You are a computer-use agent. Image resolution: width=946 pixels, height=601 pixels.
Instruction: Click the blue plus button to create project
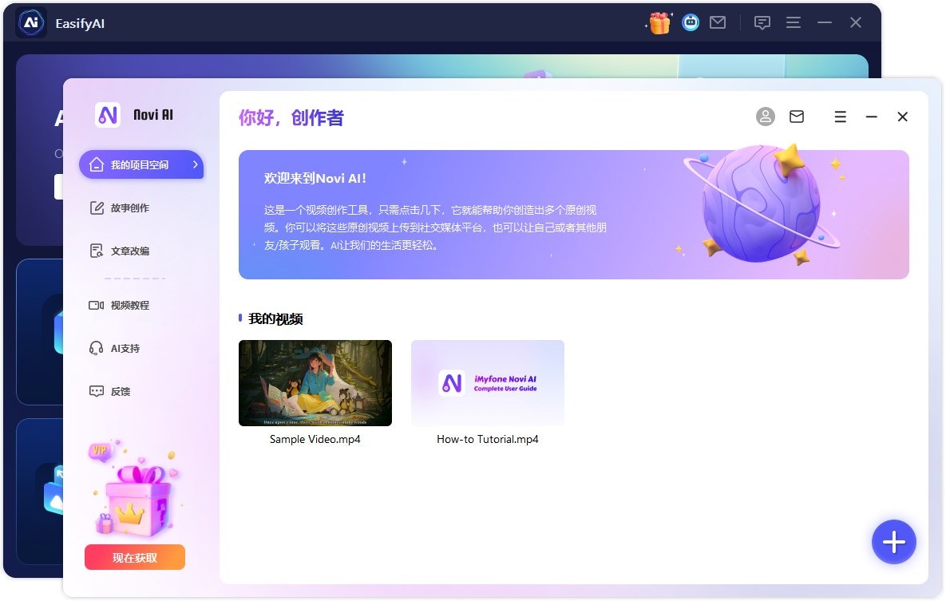(x=893, y=542)
